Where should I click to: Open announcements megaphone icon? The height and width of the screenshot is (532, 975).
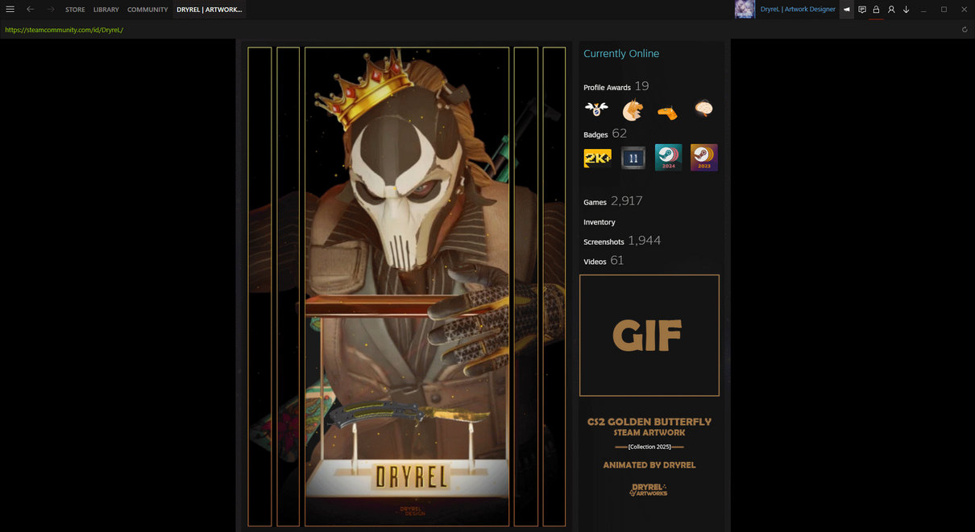(847, 10)
